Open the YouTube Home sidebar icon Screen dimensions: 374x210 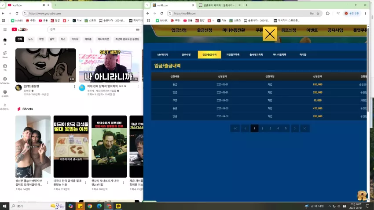click(5, 41)
